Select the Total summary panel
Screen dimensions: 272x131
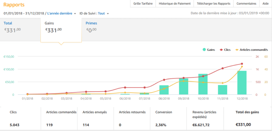point(20,29)
